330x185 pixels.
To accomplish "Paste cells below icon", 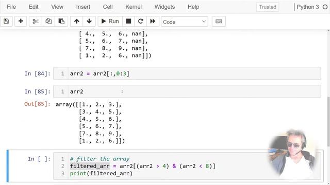I will (61, 22).
